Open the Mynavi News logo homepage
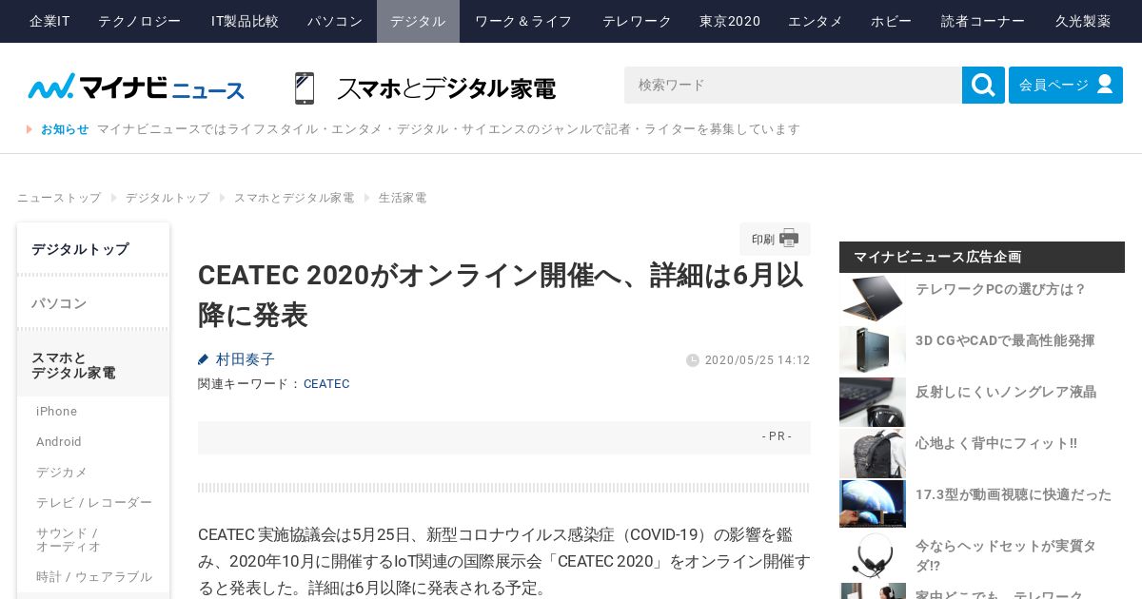 click(136, 87)
